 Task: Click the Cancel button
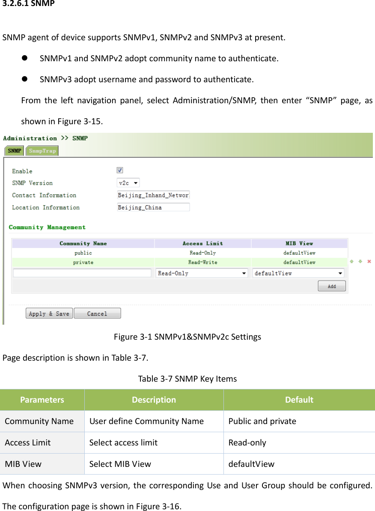click(97, 313)
